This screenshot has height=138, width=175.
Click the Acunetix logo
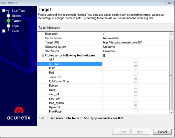coord(19,113)
